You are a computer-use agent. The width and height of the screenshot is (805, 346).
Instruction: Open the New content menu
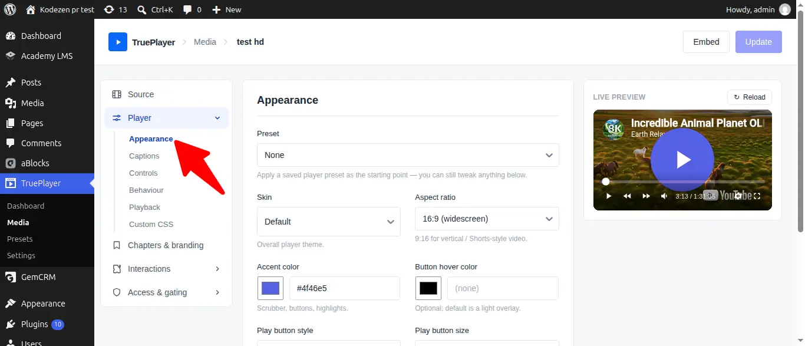coord(226,9)
